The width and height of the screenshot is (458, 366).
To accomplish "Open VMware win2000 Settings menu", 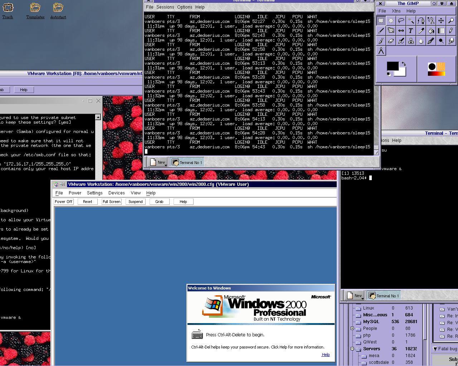I will click(x=95, y=193).
